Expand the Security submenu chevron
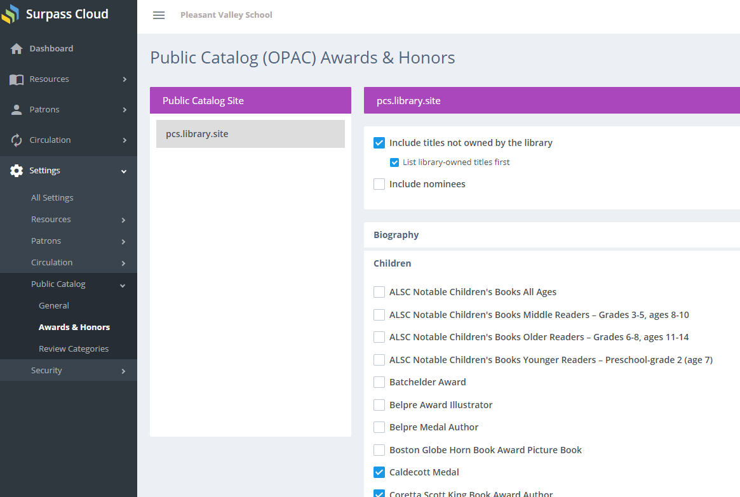This screenshot has width=740, height=497. (x=123, y=371)
